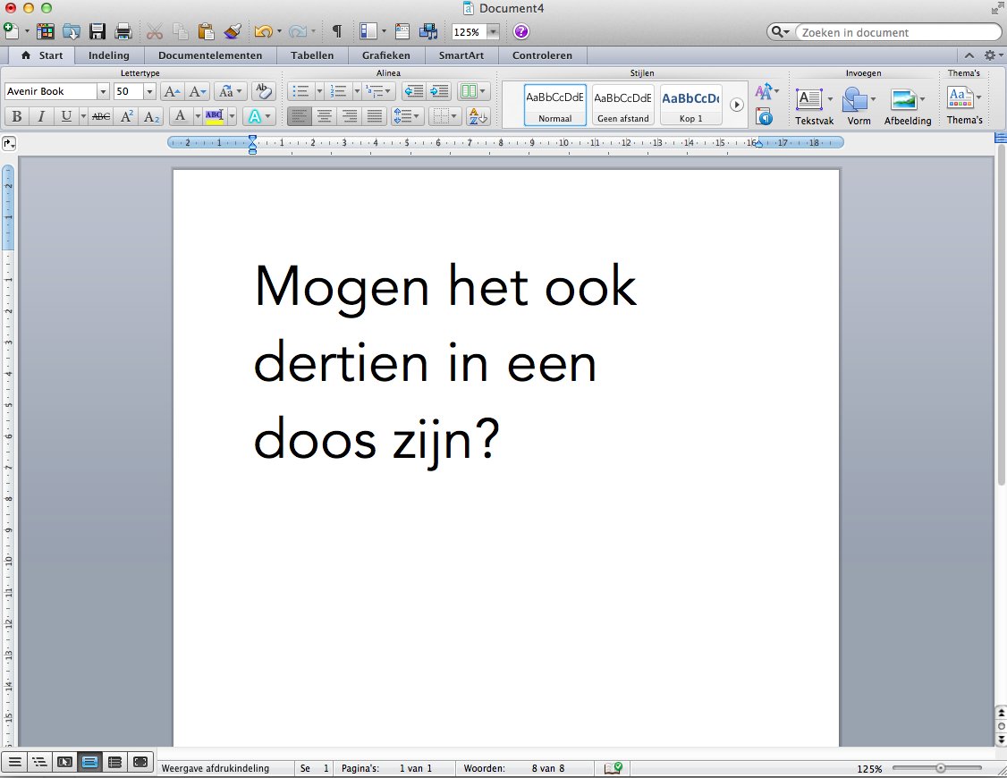Open the SmartArt tab
Screen dimensions: 1007x778
click(461, 55)
